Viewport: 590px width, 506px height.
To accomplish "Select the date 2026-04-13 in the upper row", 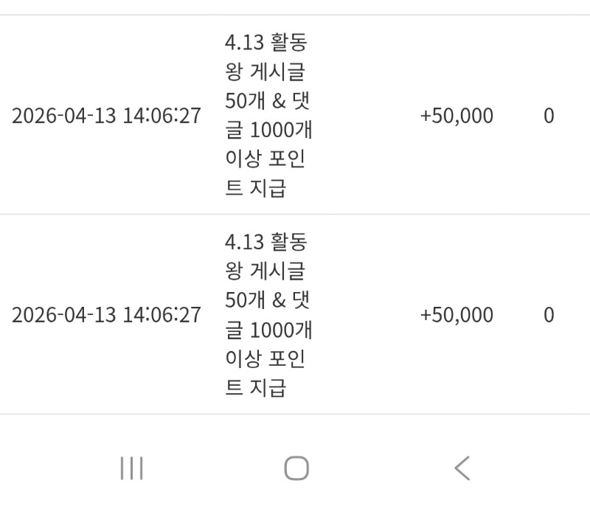I will point(64,117).
